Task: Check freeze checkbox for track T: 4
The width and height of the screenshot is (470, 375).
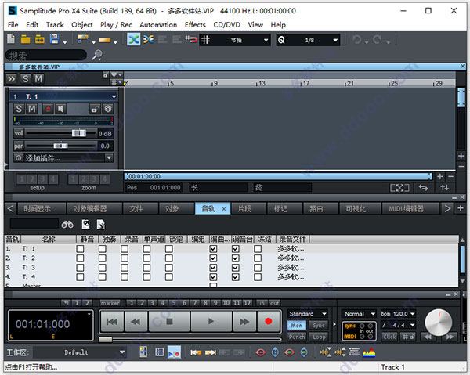Action: point(258,277)
